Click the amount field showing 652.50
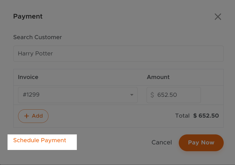 176,95
